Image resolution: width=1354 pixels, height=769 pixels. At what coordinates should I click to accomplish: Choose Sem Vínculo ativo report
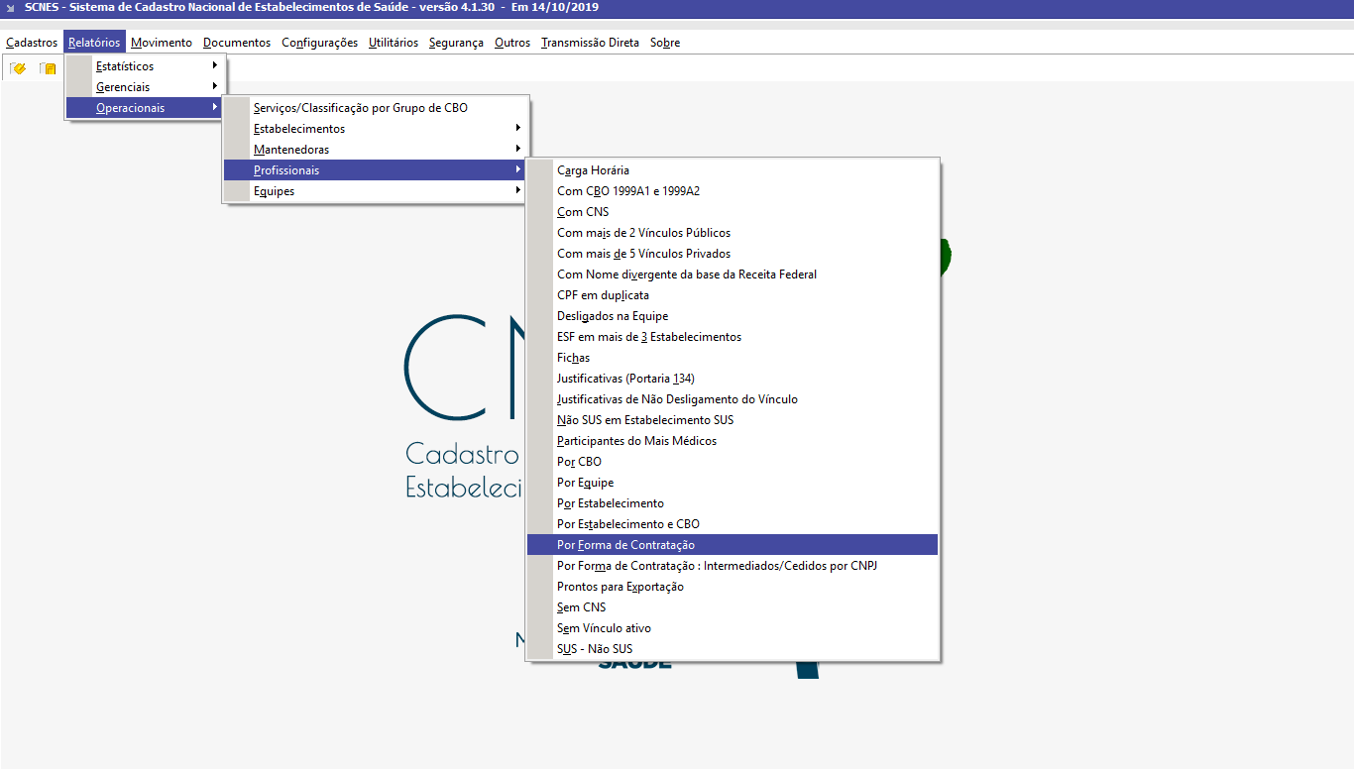tap(604, 628)
